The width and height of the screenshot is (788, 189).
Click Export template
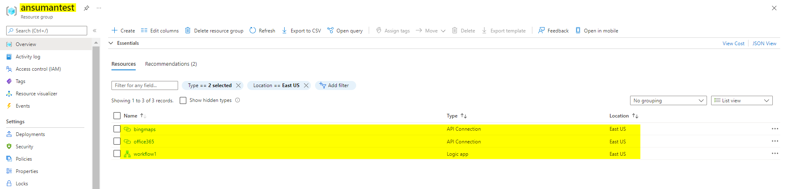[x=503, y=30]
